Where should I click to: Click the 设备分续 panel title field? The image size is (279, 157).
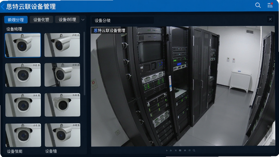pyautogui.click(x=123, y=20)
